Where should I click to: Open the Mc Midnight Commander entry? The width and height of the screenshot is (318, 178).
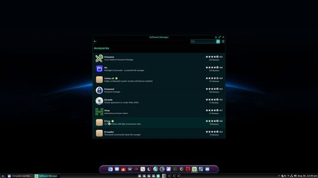point(159,69)
